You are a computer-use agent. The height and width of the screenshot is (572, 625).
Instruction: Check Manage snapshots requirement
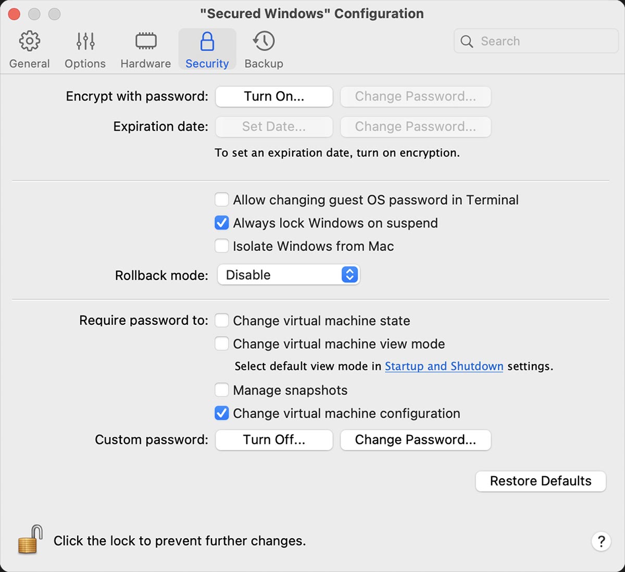221,390
